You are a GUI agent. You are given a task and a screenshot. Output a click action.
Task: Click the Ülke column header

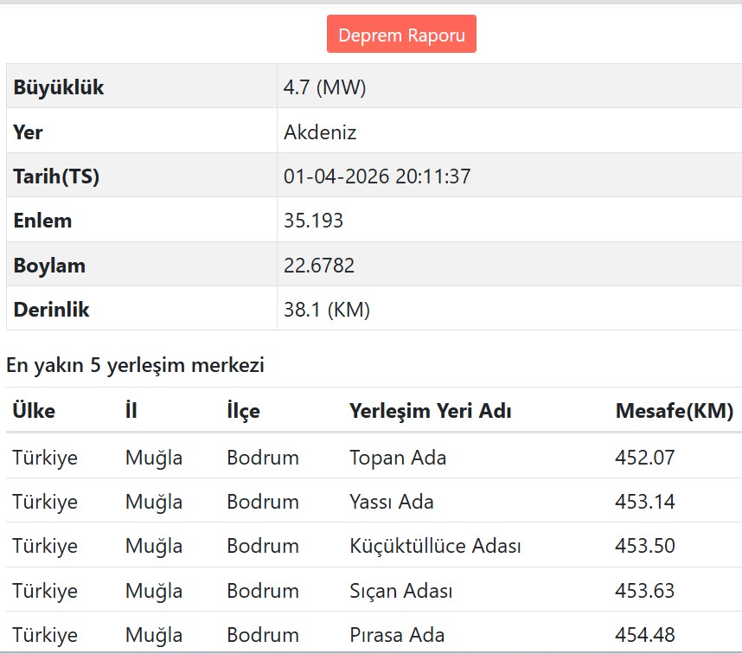[34, 411]
